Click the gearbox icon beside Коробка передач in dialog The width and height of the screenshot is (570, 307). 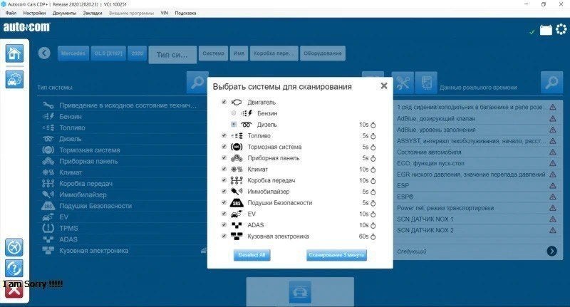[237, 180]
